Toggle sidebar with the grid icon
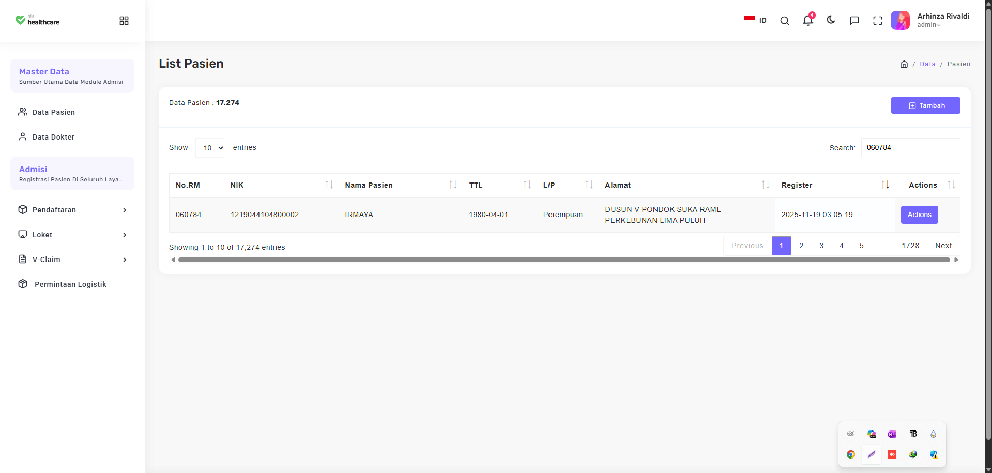992x473 pixels. coord(124,21)
